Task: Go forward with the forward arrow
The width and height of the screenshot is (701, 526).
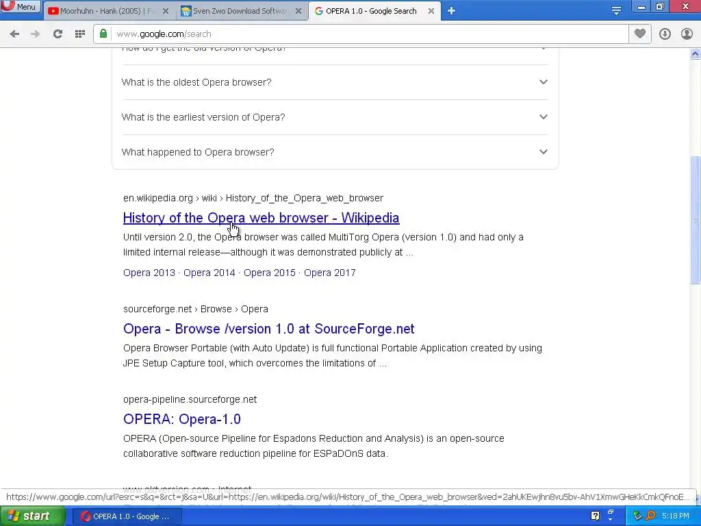Action: coord(36,34)
